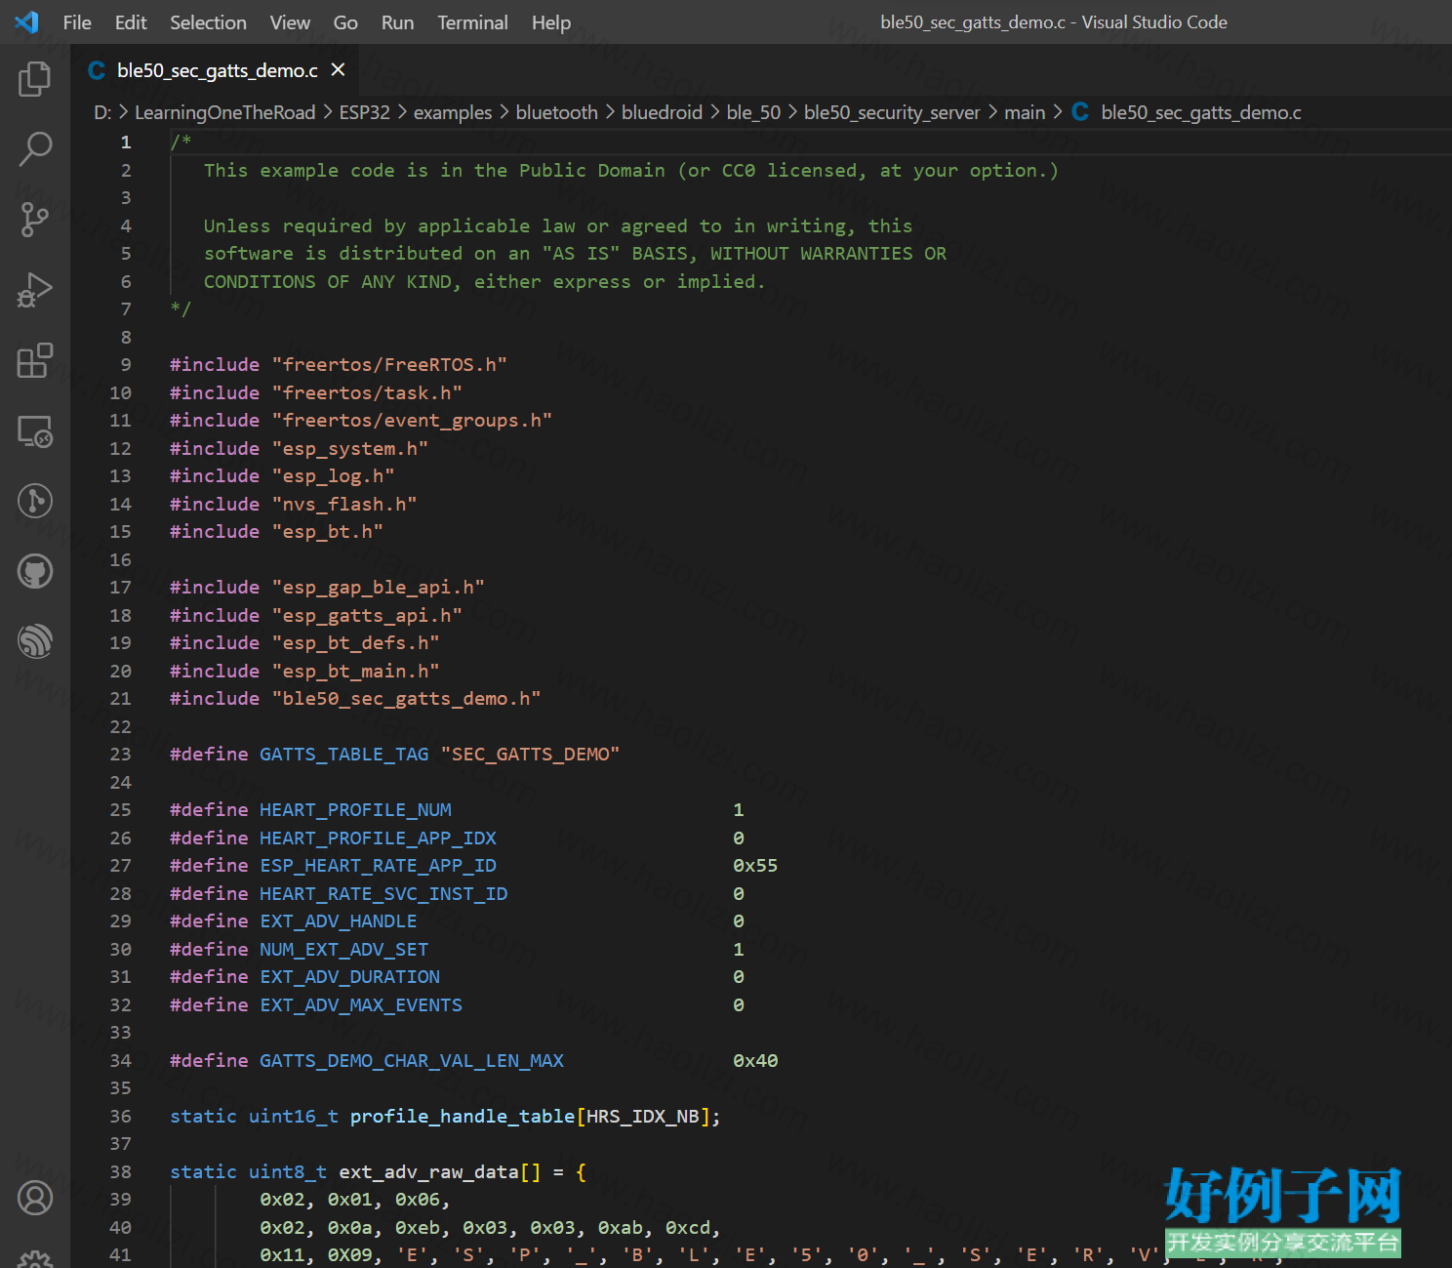Screen dimensions: 1452x1268
Task: Click the ext_adv_raw_data array name
Action: click(x=428, y=1171)
